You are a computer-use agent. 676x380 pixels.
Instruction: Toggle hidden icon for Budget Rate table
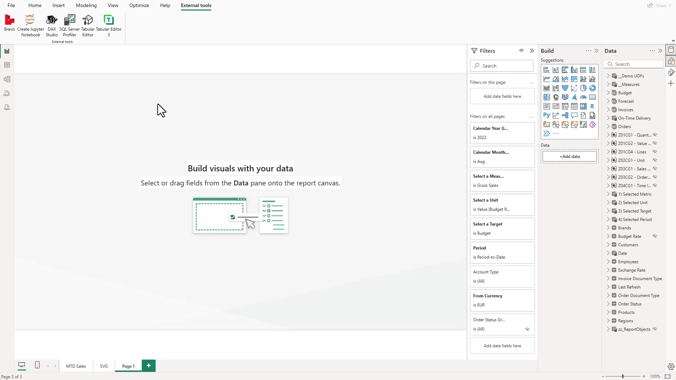(655, 236)
